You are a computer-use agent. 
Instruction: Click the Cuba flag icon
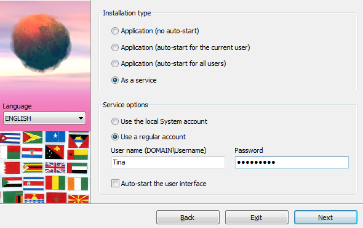[x=10, y=138]
